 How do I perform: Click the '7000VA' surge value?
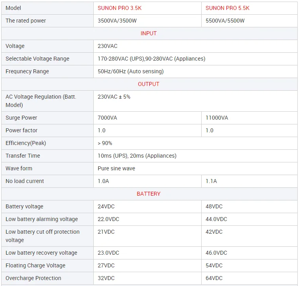(107, 118)
